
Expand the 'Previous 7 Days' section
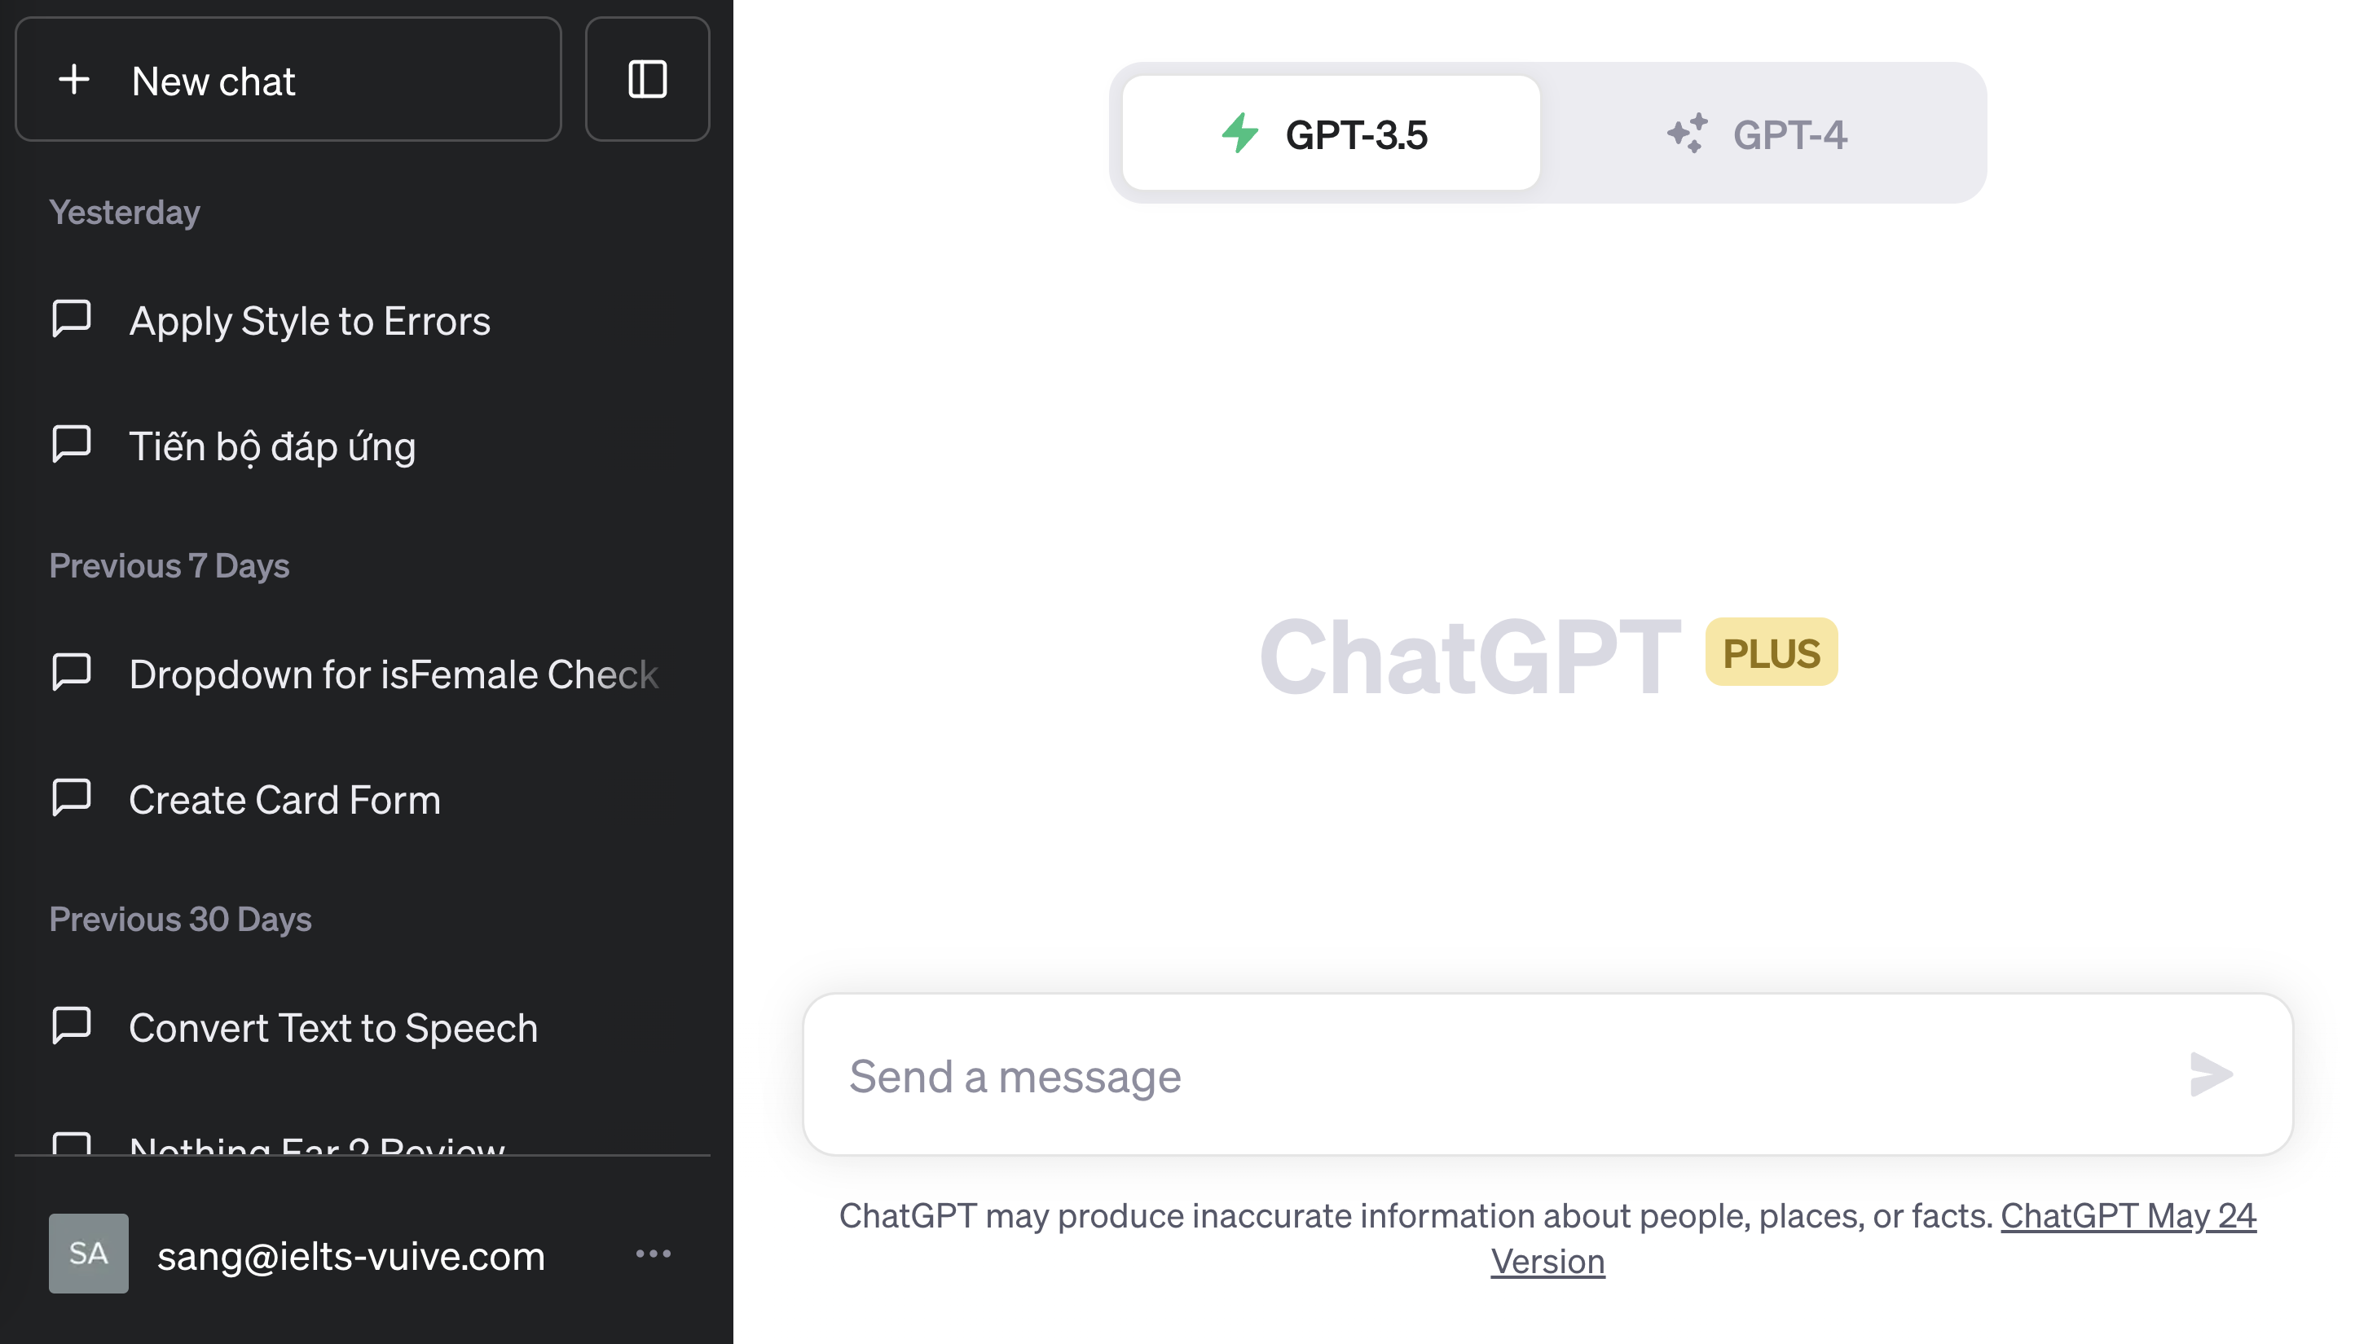pyautogui.click(x=169, y=564)
